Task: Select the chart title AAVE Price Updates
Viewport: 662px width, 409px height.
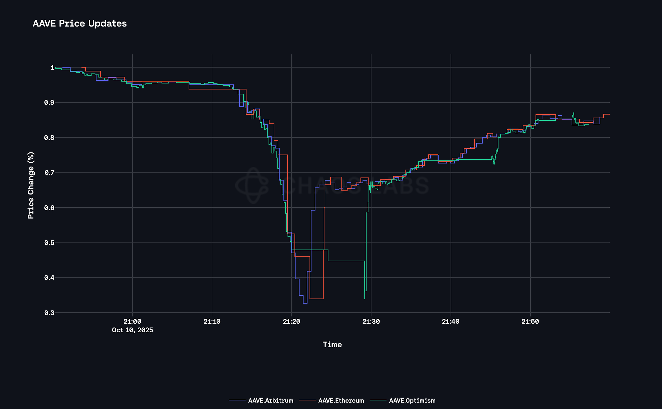Action: [x=79, y=23]
